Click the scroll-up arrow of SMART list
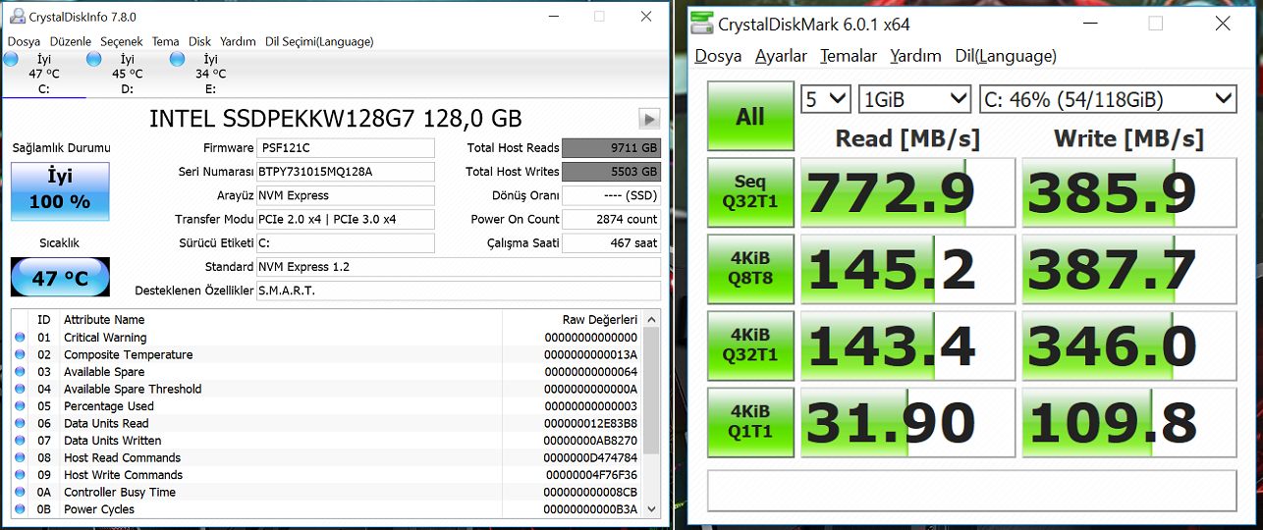 point(652,319)
